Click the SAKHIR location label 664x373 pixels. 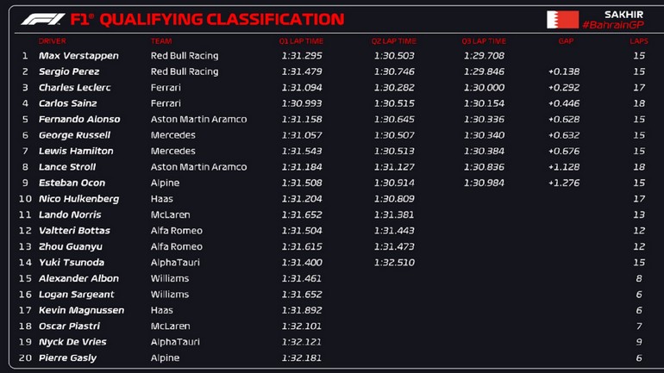[x=623, y=15]
